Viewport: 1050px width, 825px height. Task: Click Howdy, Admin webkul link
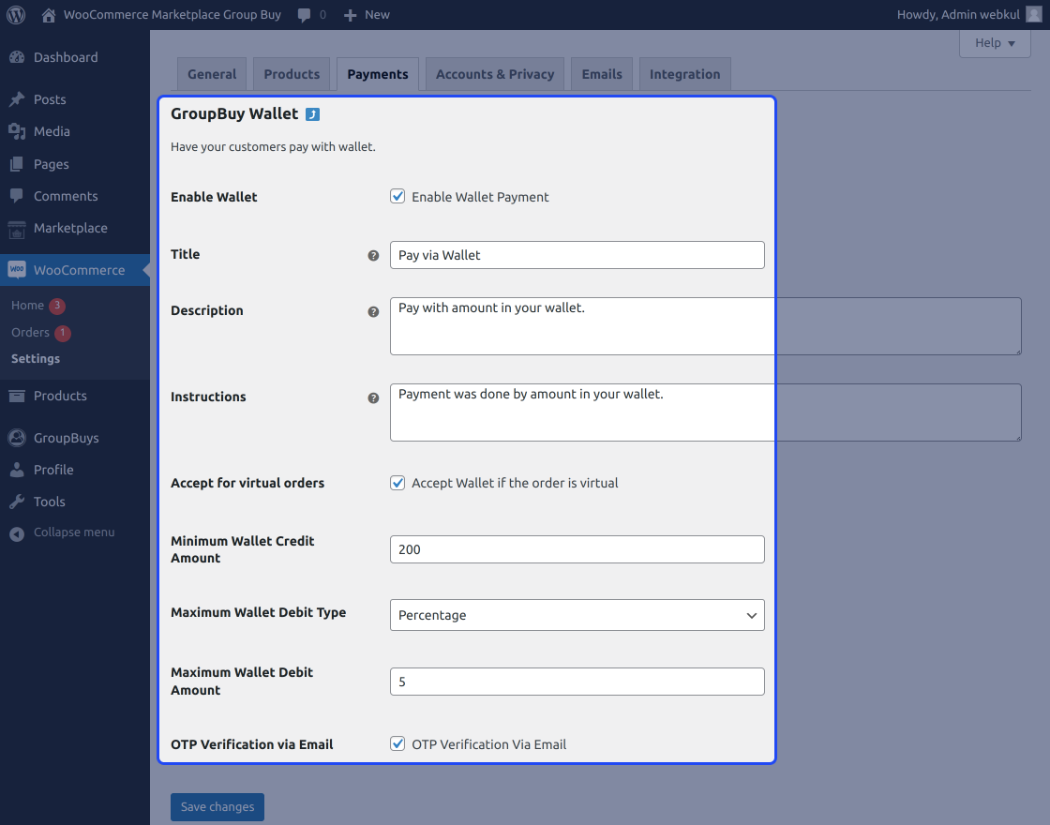pos(958,15)
